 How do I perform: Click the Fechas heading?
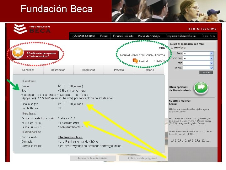coord(30,113)
